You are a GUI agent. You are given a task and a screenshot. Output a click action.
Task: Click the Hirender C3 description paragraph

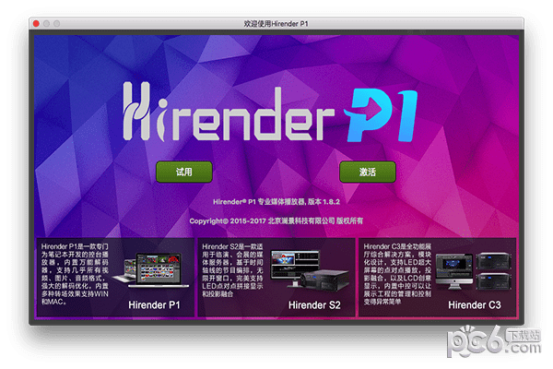[x=397, y=274]
